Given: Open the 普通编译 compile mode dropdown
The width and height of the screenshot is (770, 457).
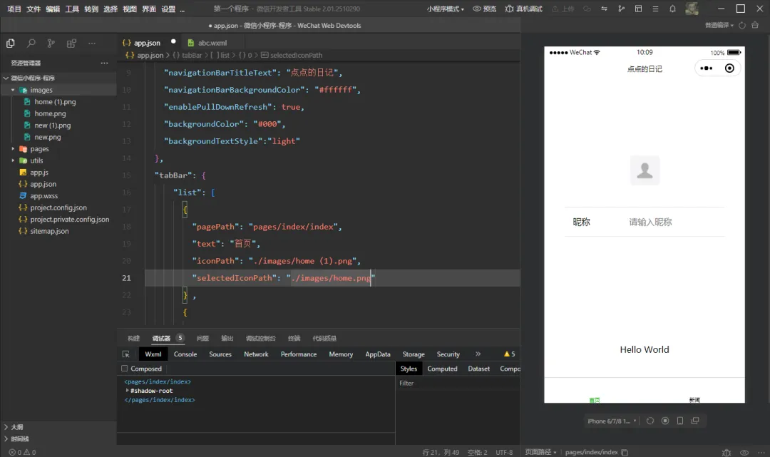Looking at the screenshot, I should [x=719, y=25].
